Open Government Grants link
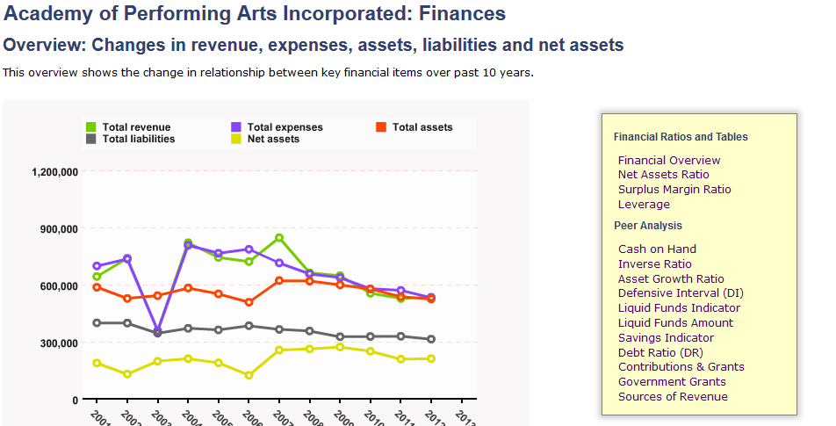This screenshot has width=836, height=426. (x=672, y=381)
